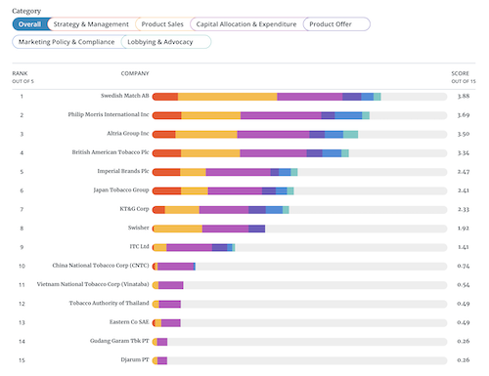Click purple segment of CNTC bar
The width and height of the screenshot is (489, 376).
[x=176, y=267]
